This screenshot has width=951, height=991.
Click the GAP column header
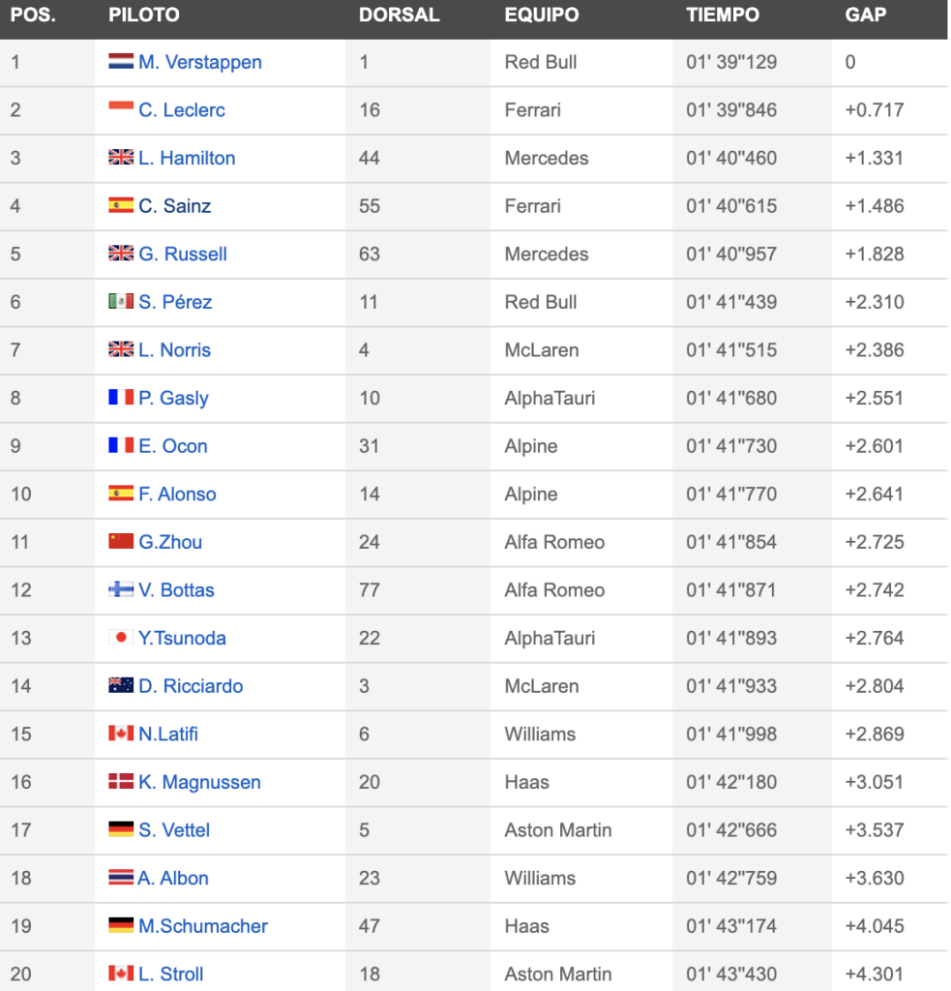tap(866, 15)
